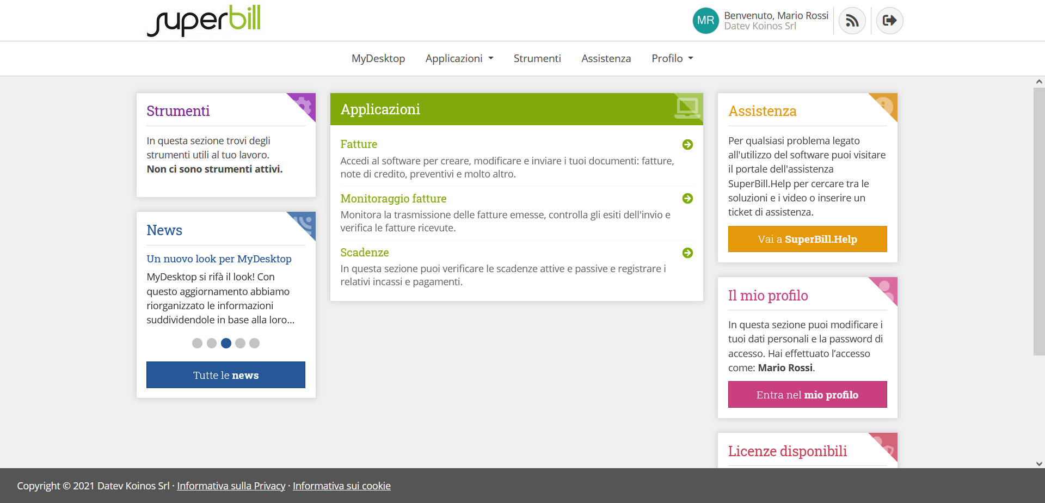The height and width of the screenshot is (503, 1045).
Task: Select the third active news carousel dot
Action: click(226, 343)
